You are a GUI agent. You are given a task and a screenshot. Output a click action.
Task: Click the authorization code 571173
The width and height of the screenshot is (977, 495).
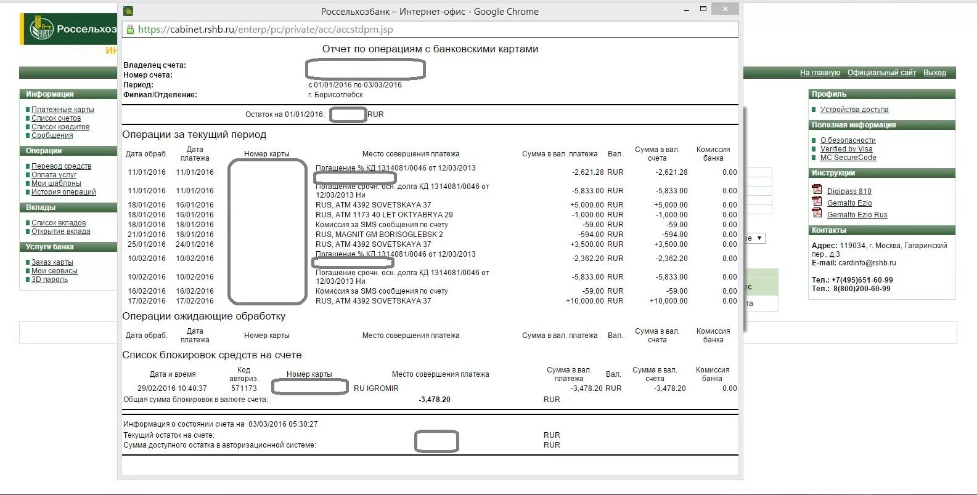(244, 388)
